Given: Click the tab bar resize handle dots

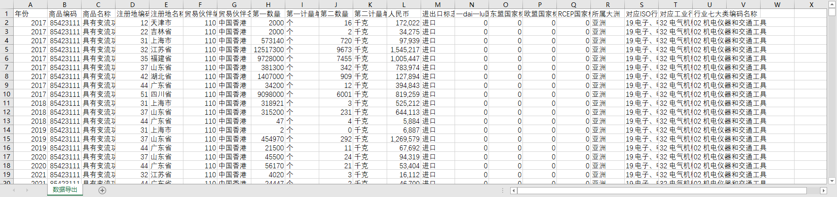Looking at the screenshot, I should [x=503, y=190].
